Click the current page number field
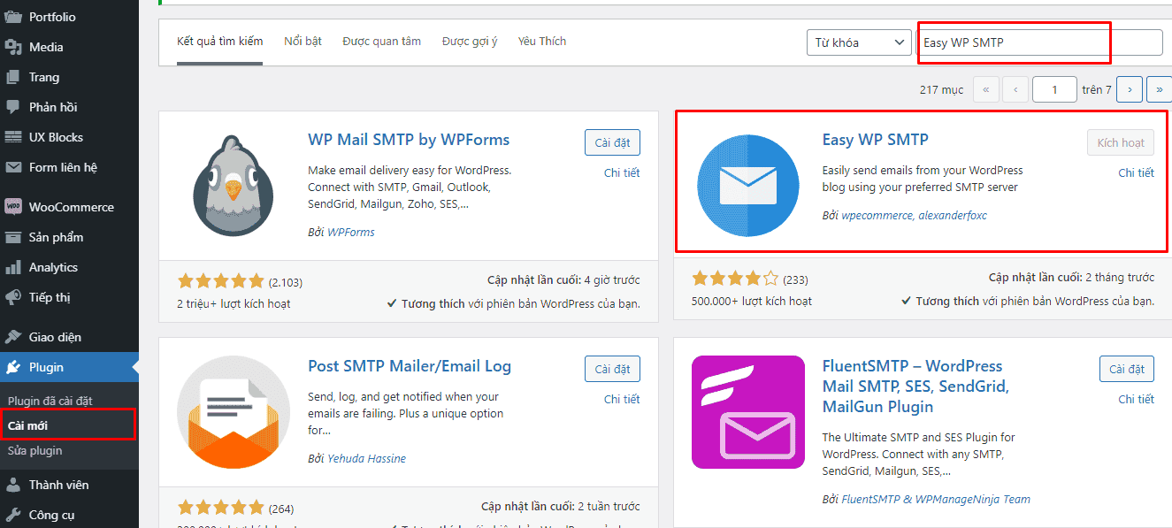1172x528 pixels. [x=1054, y=89]
